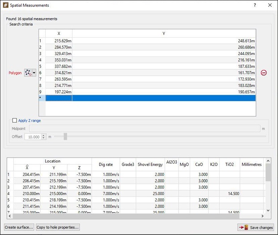This screenshot has width=278, height=235.
Task: Click the vertical scrollbar up arrow in results table
Action: [x=268, y=161]
